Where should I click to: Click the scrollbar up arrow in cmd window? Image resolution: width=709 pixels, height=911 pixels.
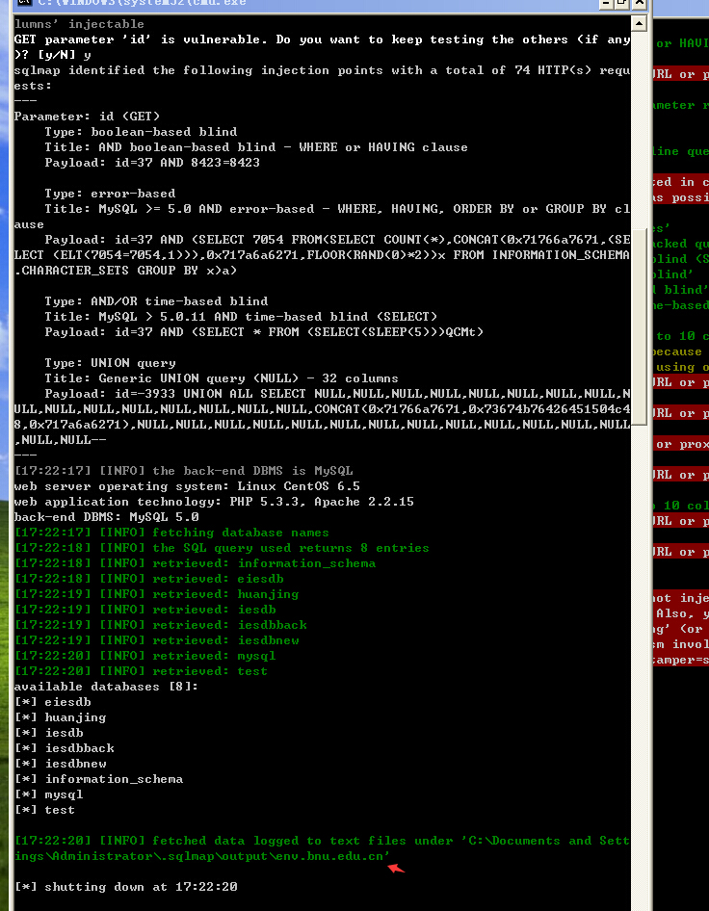[x=639, y=23]
